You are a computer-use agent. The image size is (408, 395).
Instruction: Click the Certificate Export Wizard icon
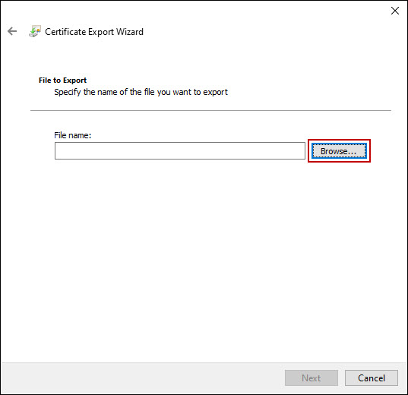(35, 31)
